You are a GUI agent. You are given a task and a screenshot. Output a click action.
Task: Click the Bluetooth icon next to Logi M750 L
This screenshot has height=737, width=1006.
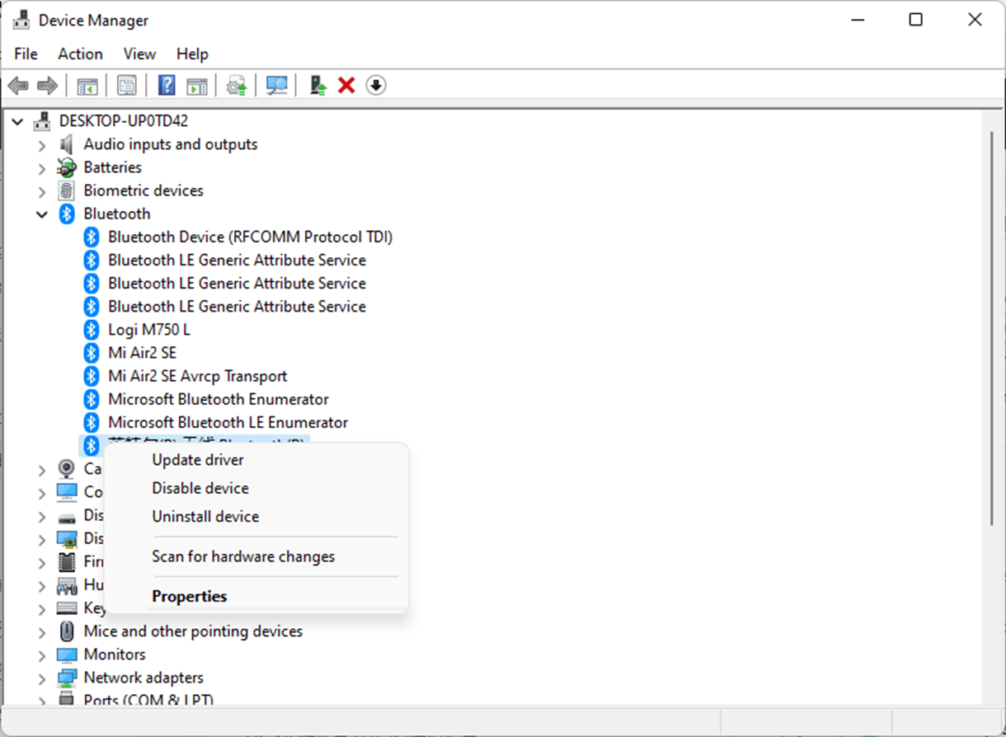coord(92,330)
